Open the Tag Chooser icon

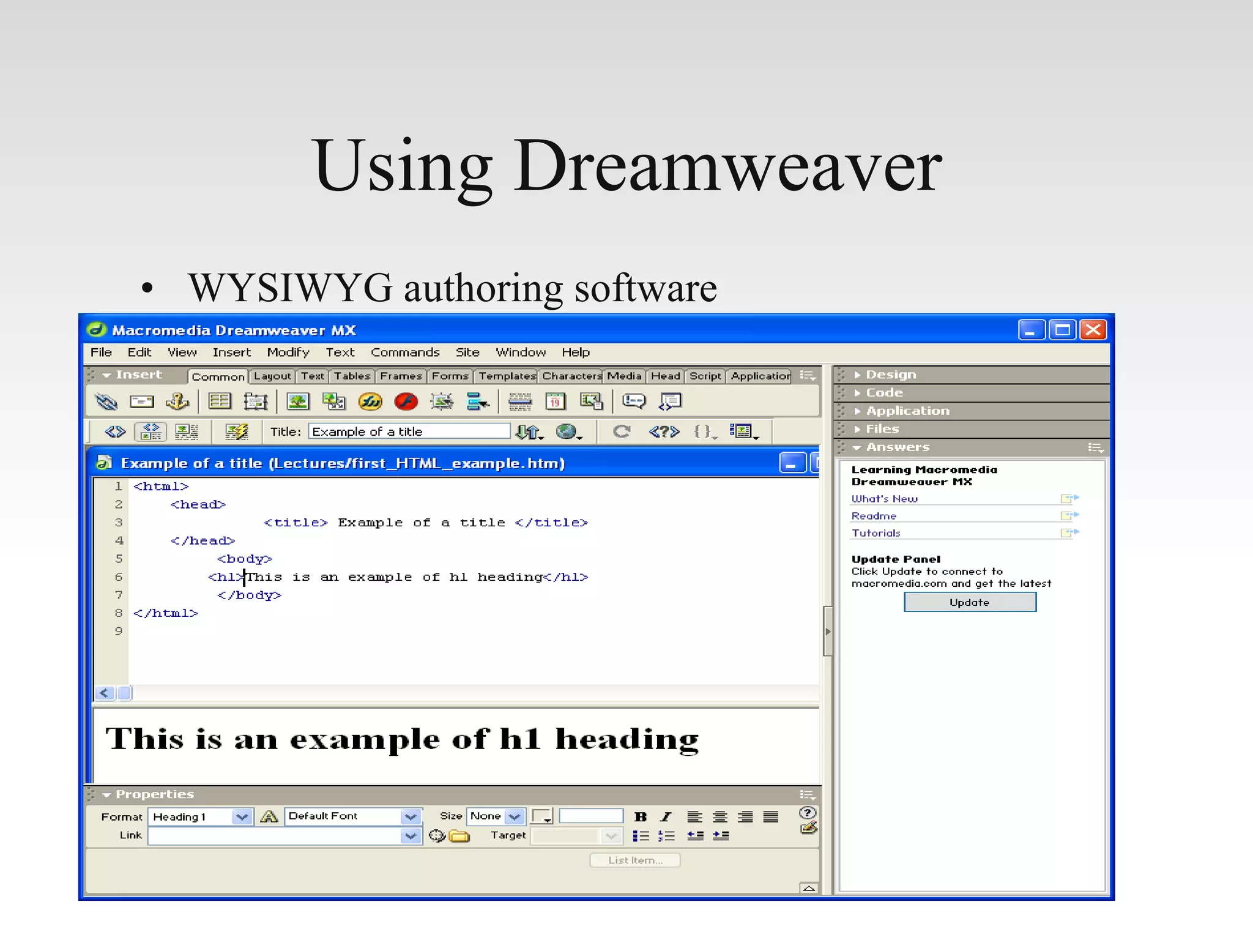670,401
